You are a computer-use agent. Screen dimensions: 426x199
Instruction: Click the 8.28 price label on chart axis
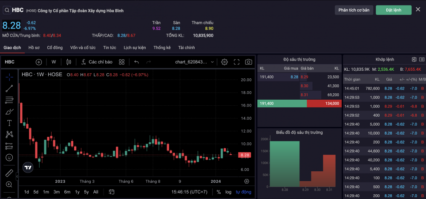(x=245, y=155)
